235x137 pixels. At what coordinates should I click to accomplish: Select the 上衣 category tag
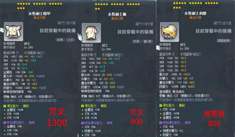70,40
